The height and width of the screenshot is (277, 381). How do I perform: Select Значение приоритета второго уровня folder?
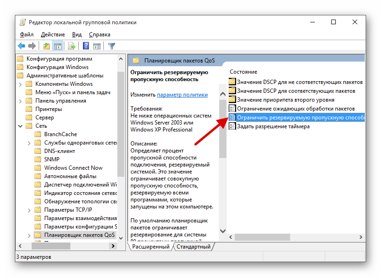pyautogui.click(x=285, y=100)
